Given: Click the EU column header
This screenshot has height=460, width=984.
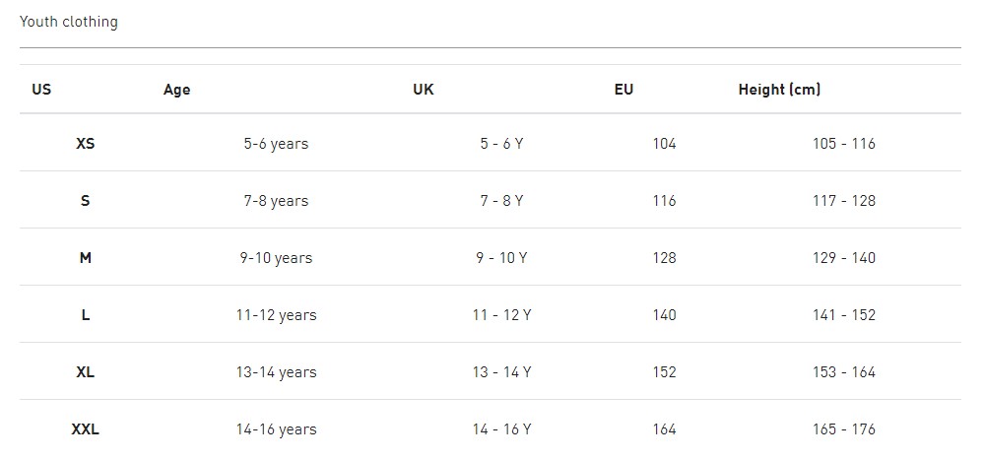Looking at the screenshot, I should point(623,90).
